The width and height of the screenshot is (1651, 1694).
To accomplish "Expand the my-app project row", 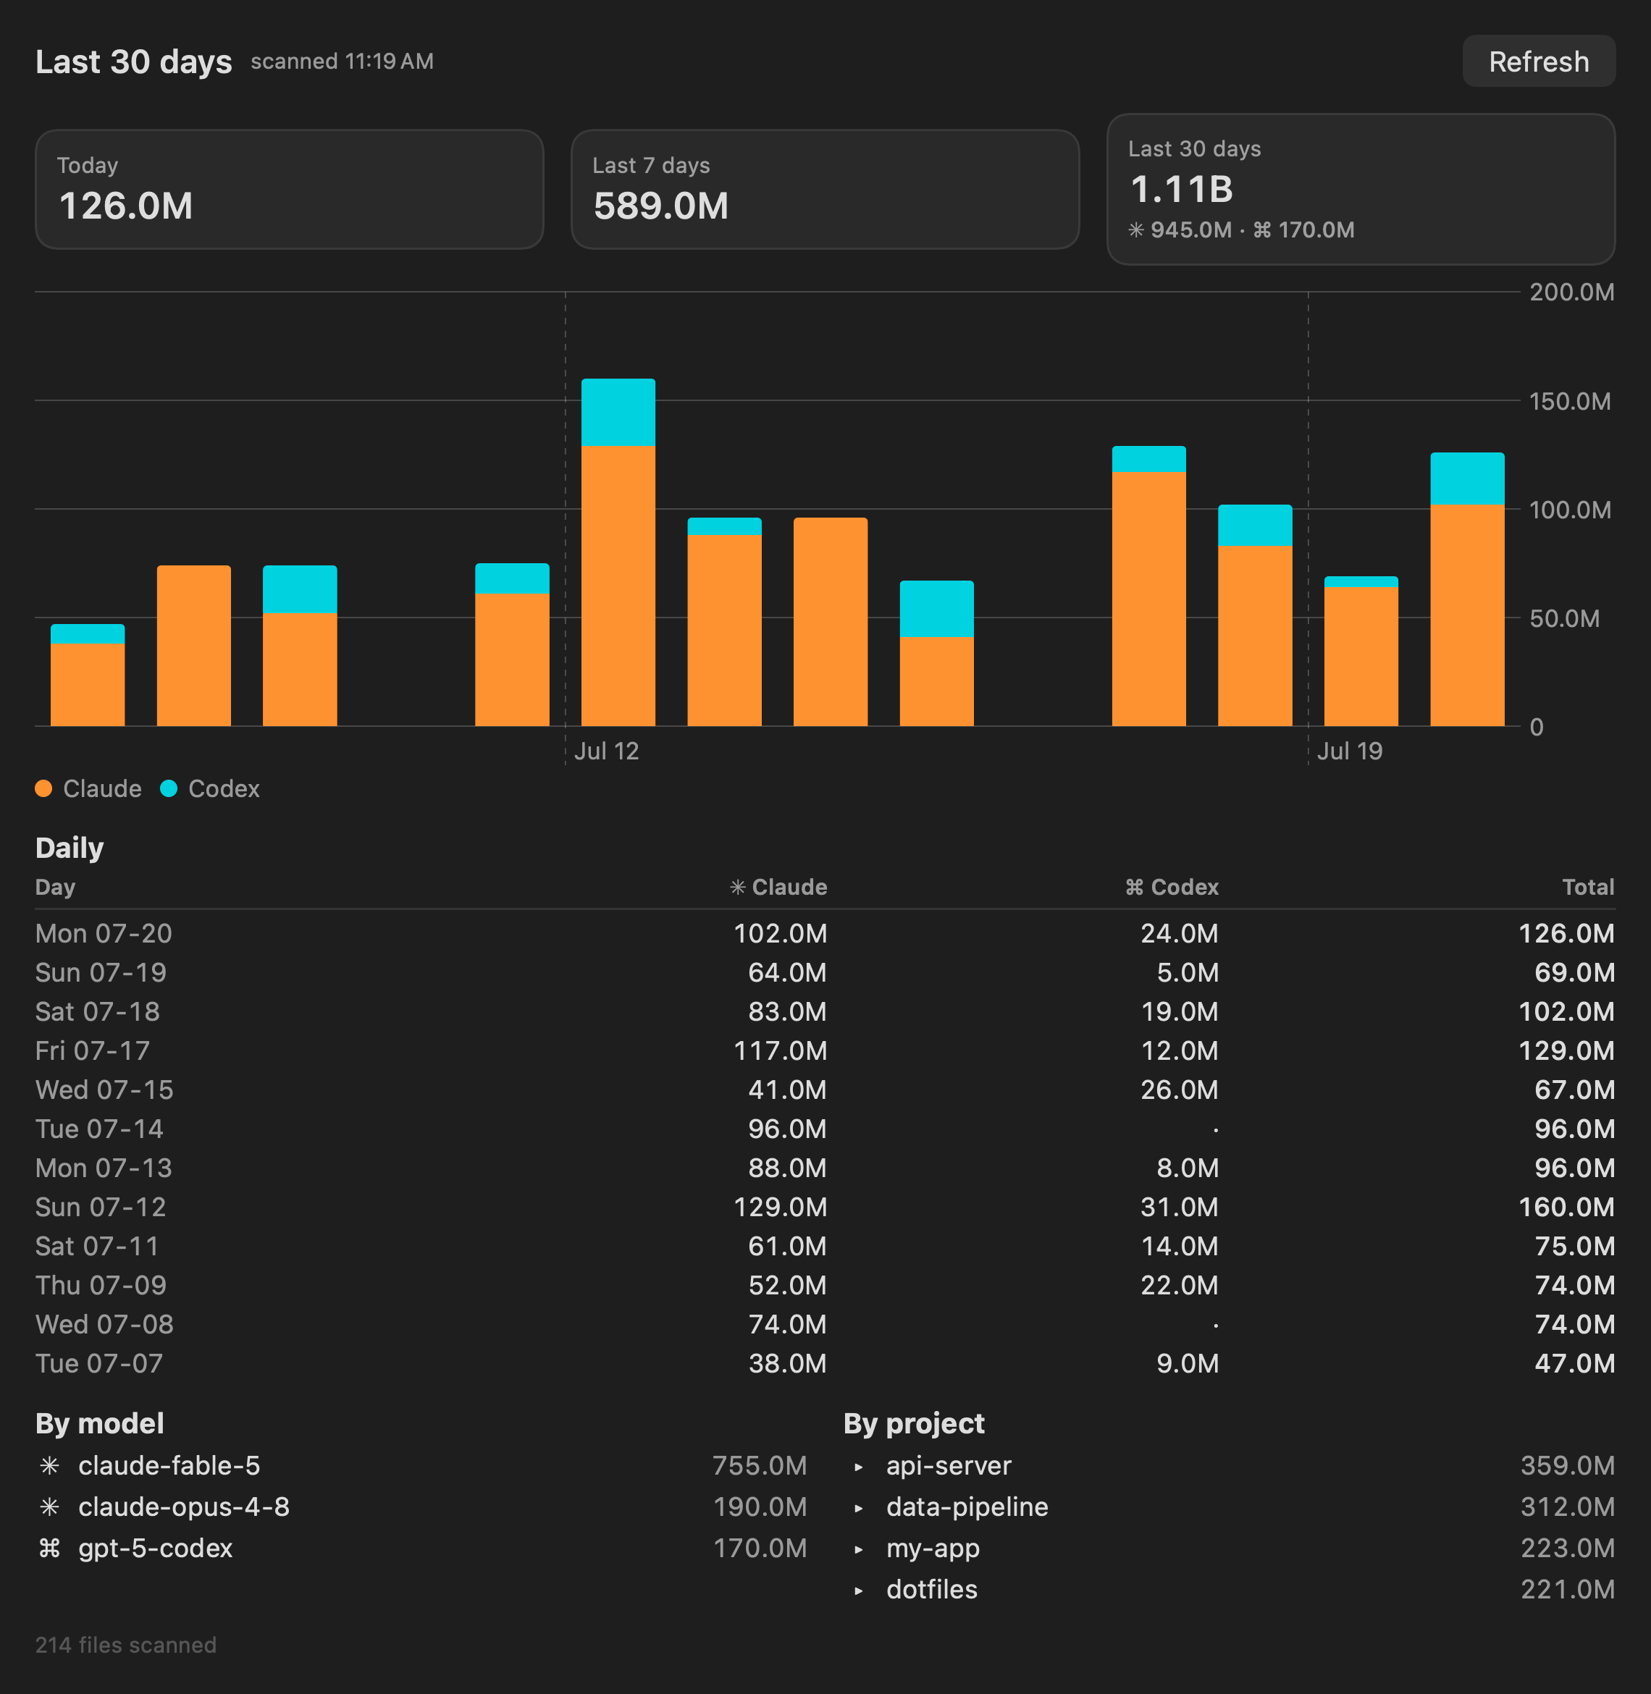I will pos(859,1549).
